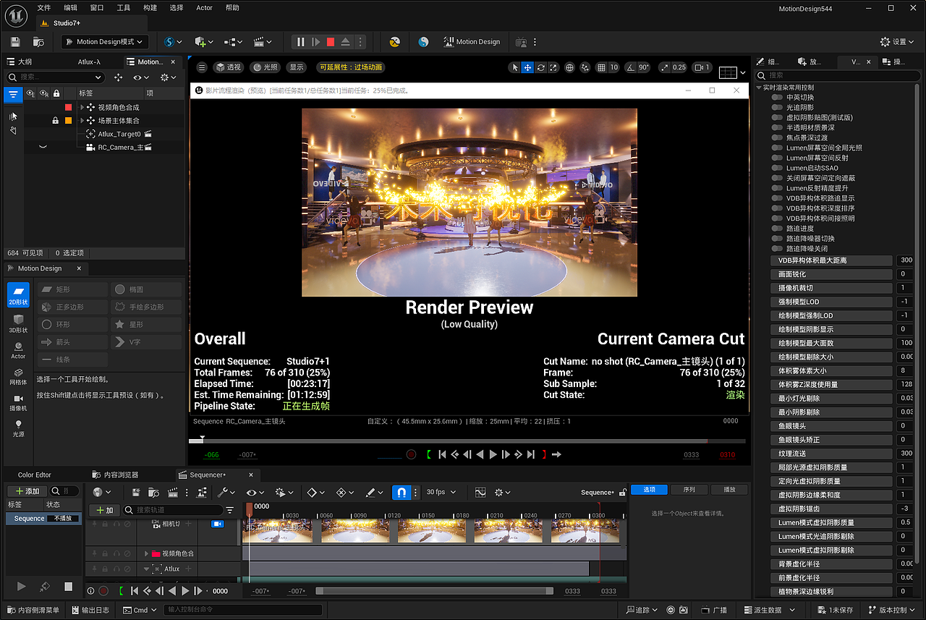Select the 3D形状 tool category
This screenshot has height=620, width=926.
click(18, 323)
